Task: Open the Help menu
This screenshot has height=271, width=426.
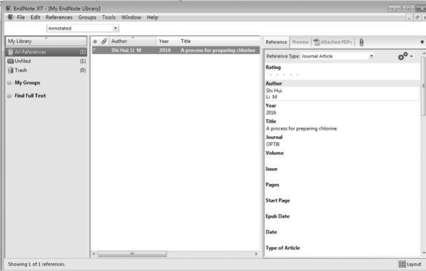Action: tap(153, 17)
